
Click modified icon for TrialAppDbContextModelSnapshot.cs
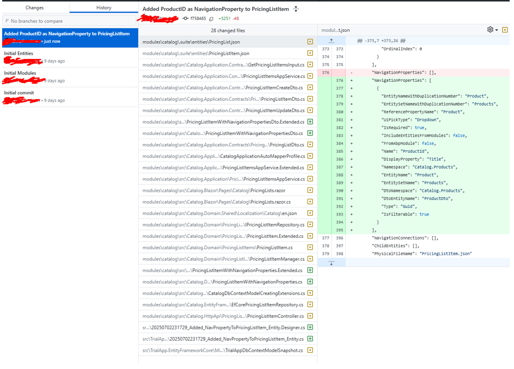tap(310, 350)
